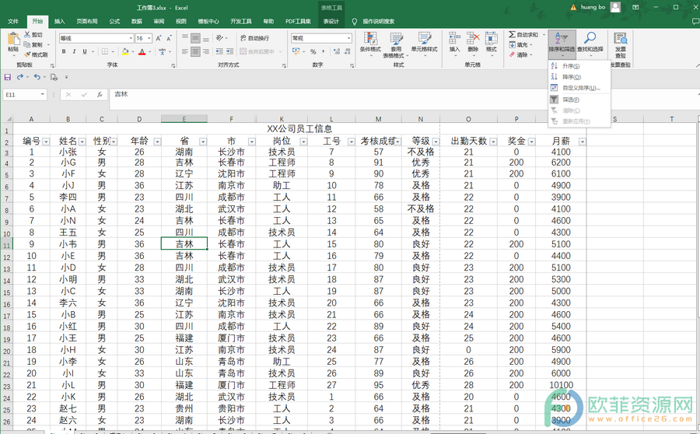Click the yellow Fill Color bucket
This screenshot has width=700, height=434.
pos(125,51)
